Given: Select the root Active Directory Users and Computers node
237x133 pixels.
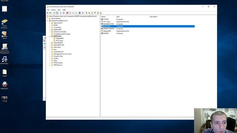Looking at the screenshot, I should point(73,16).
